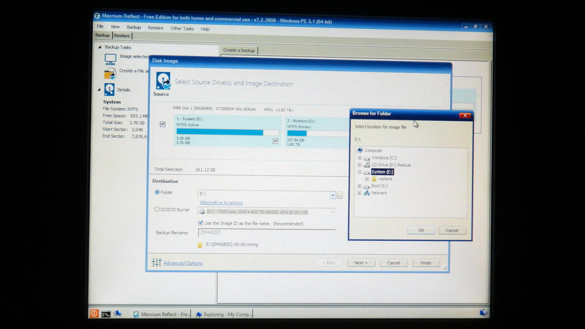585x329 pixels.
Task: Open the CD/DVD burner drive dropdown
Action: click(x=332, y=212)
